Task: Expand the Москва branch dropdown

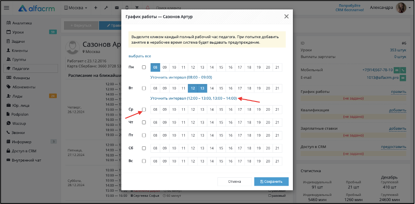Action: coord(76,8)
